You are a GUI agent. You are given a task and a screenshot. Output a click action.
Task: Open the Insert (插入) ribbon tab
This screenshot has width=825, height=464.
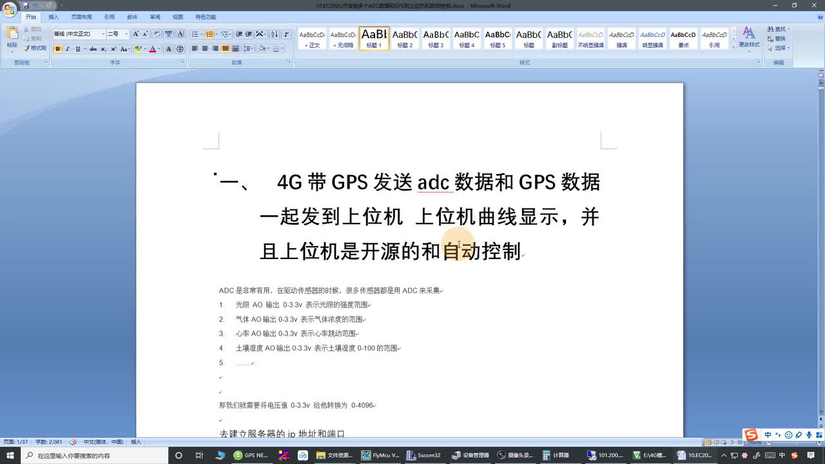tap(53, 17)
